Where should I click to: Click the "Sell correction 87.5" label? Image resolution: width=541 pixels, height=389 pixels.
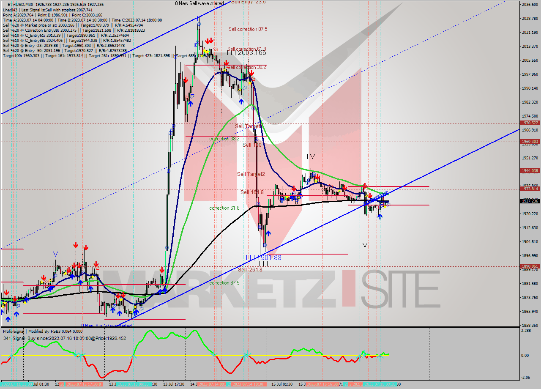pos(248,29)
